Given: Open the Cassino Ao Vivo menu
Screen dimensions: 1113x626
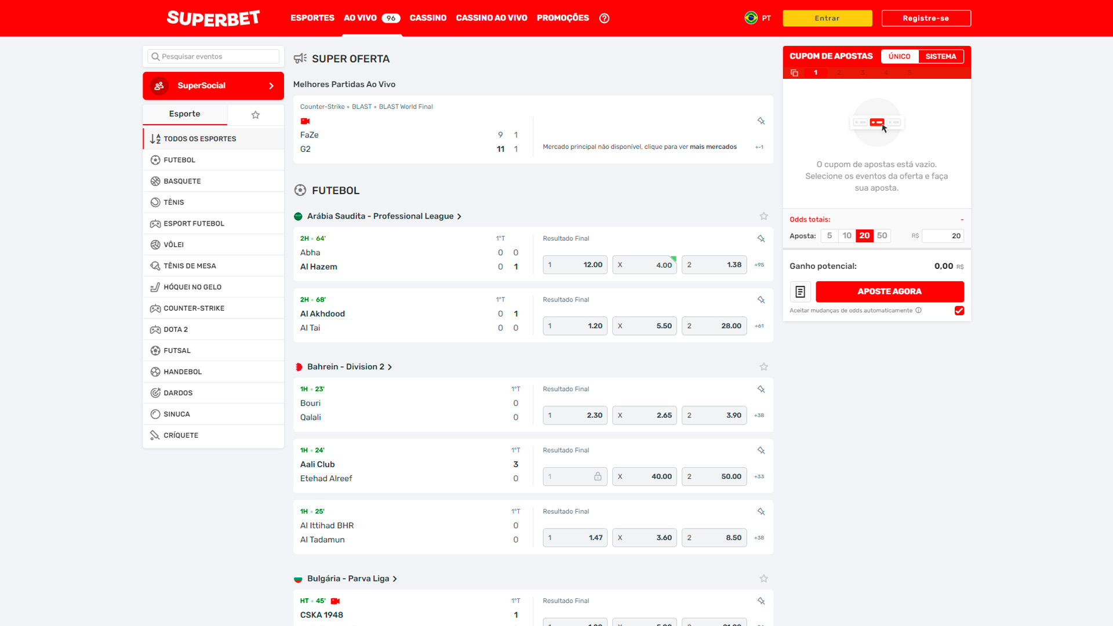Looking at the screenshot, I should coord(492,18).
